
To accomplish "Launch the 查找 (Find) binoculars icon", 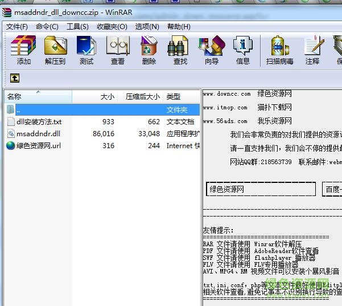I will pos(180,50).
